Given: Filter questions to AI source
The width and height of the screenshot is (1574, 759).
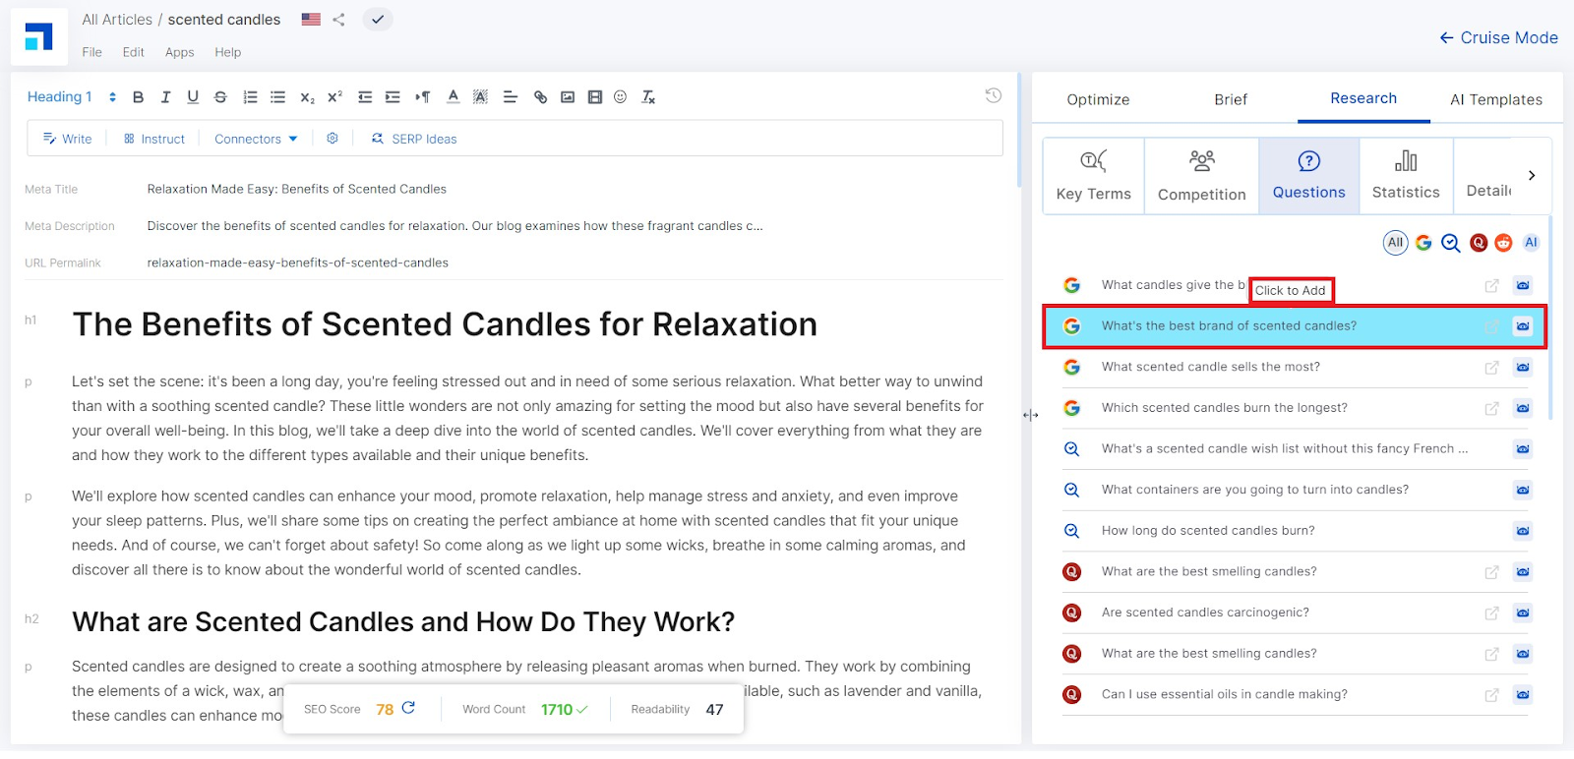Looking at the screenshot, I should click(x=1531, y=243).
